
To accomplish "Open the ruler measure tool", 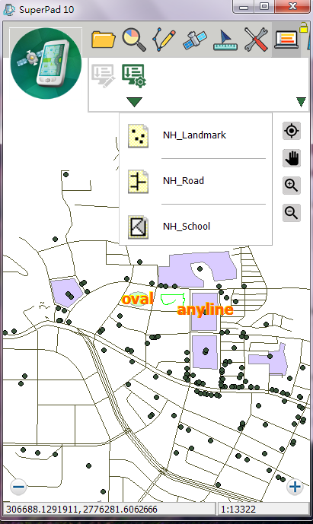I will pos(225,40).
